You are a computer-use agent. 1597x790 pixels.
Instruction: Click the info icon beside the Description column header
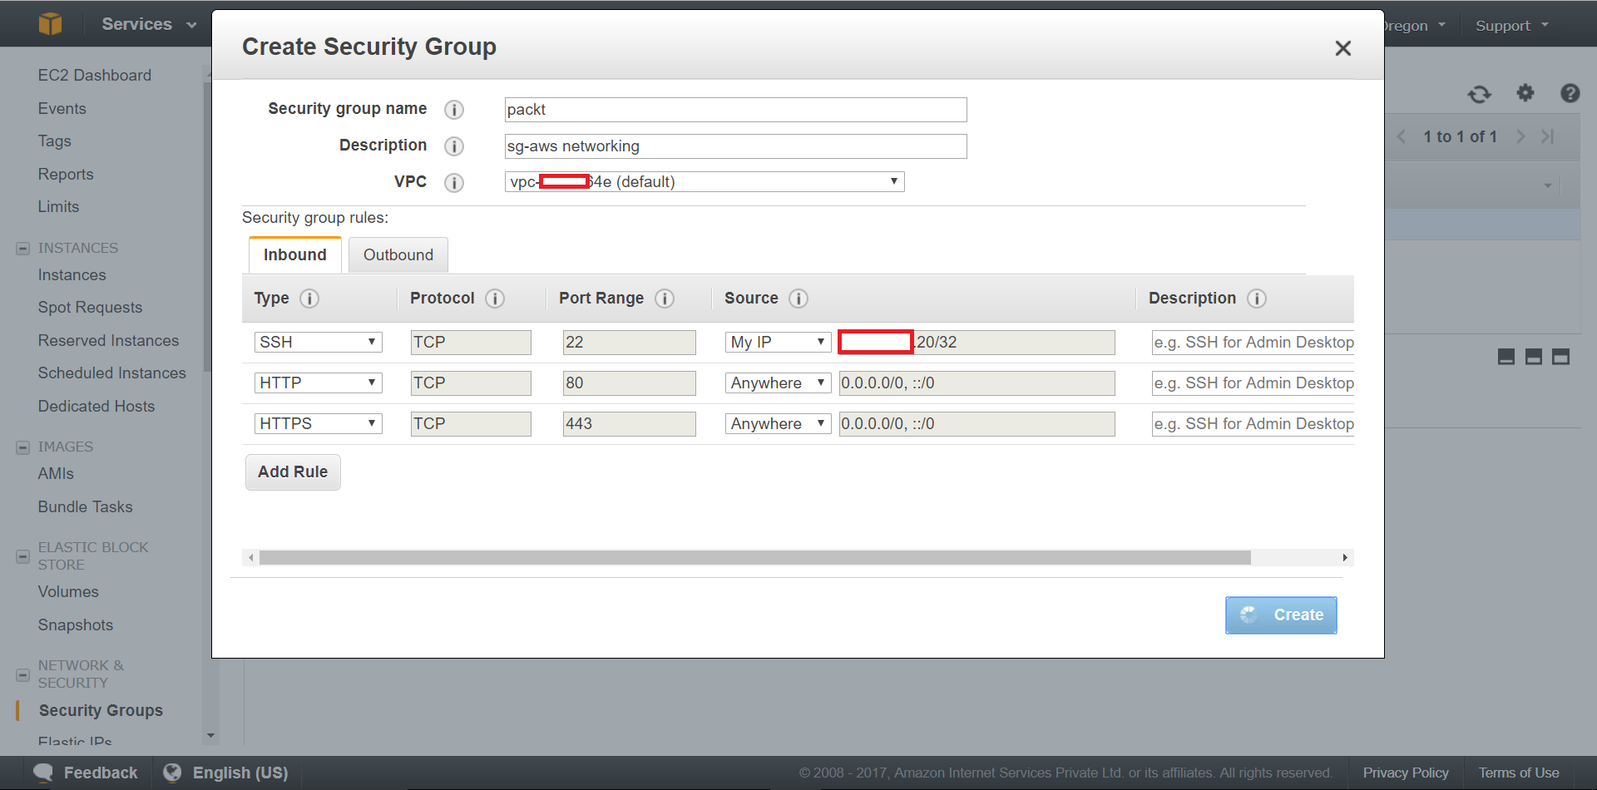pos(1256,298)
